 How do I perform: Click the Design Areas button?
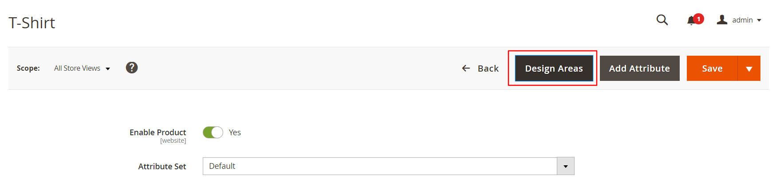pos(554,69)
